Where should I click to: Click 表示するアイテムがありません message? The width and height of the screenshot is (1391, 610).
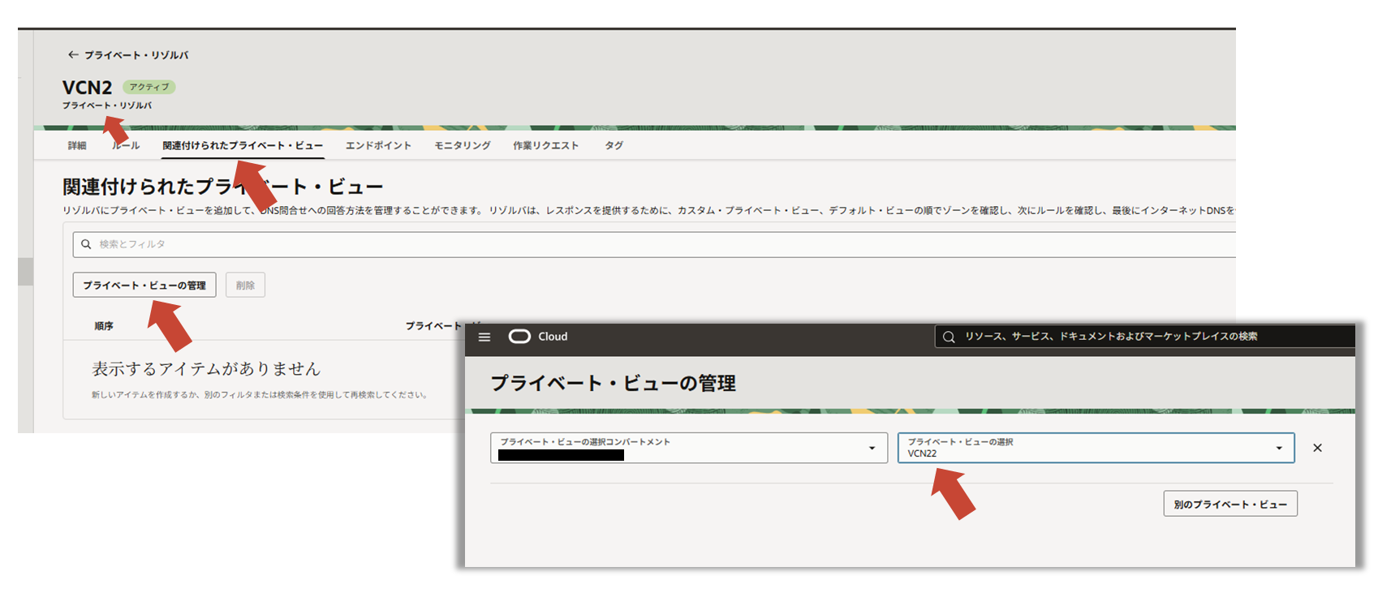point(206,369)
